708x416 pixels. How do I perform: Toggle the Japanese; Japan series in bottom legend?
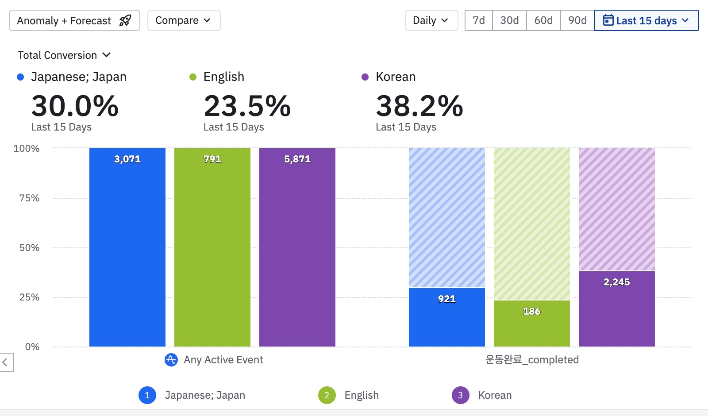point(205,395)
